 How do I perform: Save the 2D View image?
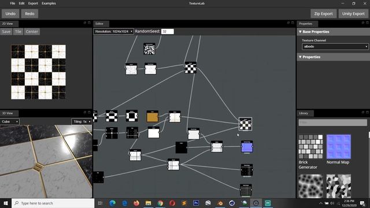6,32
